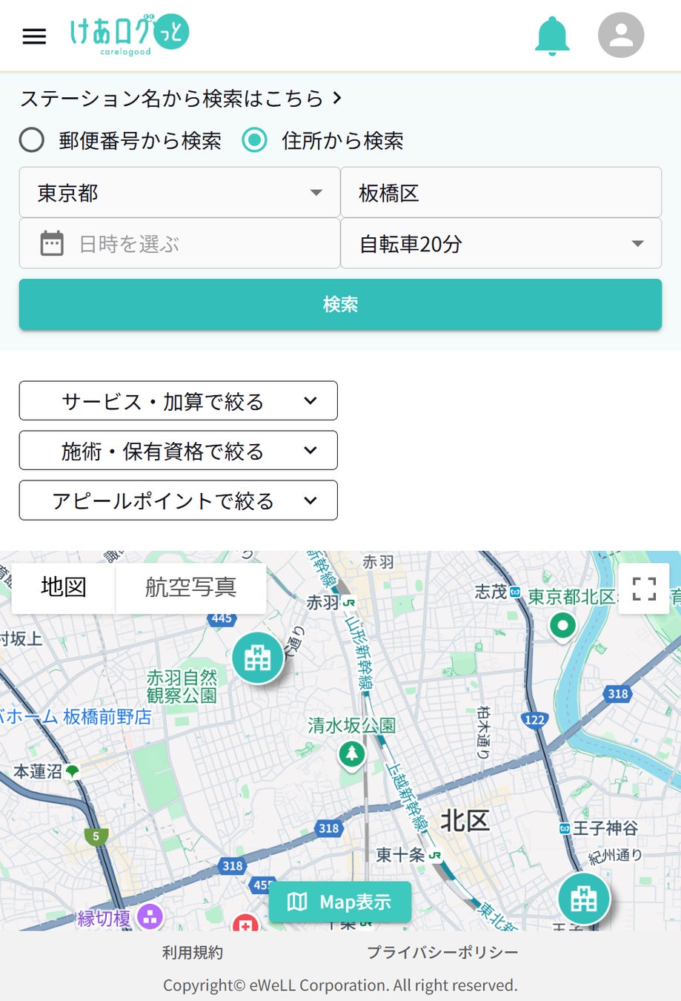Image resolution: width=681 pixels, height=1001 pixels.
Task: Click the 東十条 JR station icon
Action: 435,855
